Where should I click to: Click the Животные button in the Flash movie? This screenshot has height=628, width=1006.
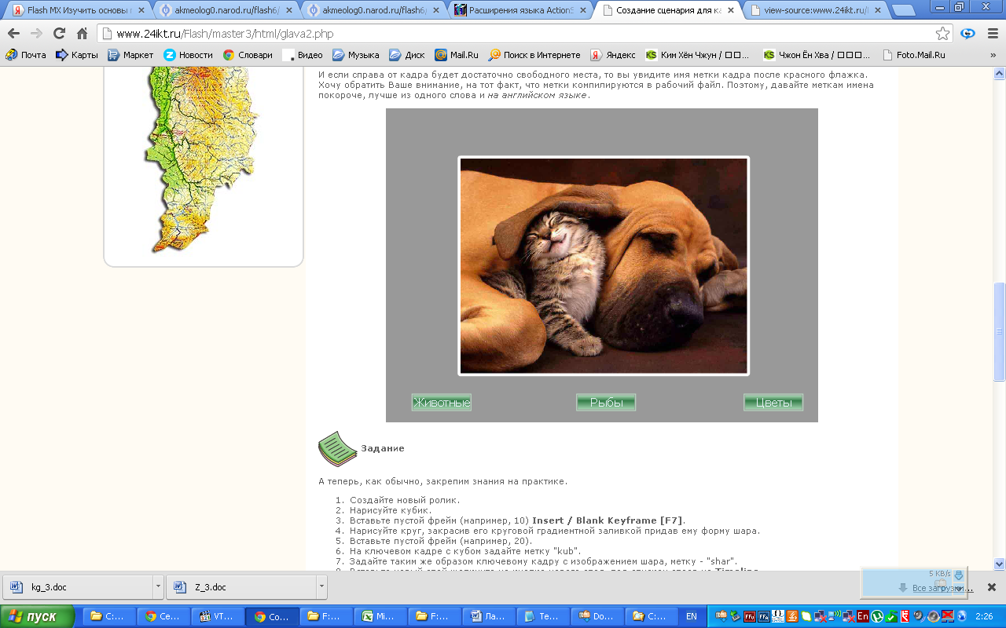click(x=442, y=403)
